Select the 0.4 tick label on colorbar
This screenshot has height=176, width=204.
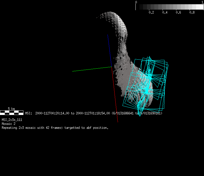pos(165,12)
